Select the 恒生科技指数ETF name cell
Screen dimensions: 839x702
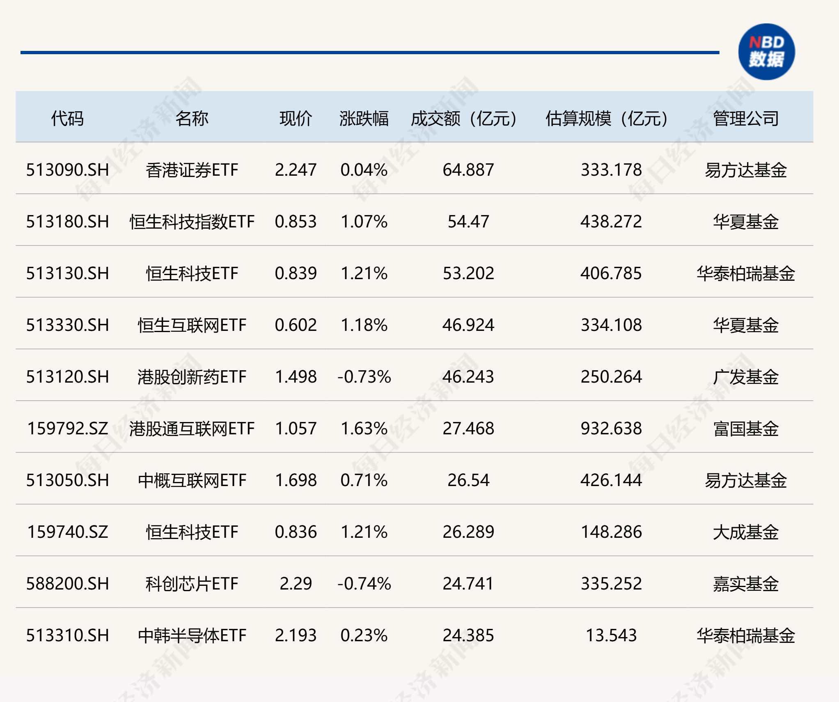click(x=192, y=222)
